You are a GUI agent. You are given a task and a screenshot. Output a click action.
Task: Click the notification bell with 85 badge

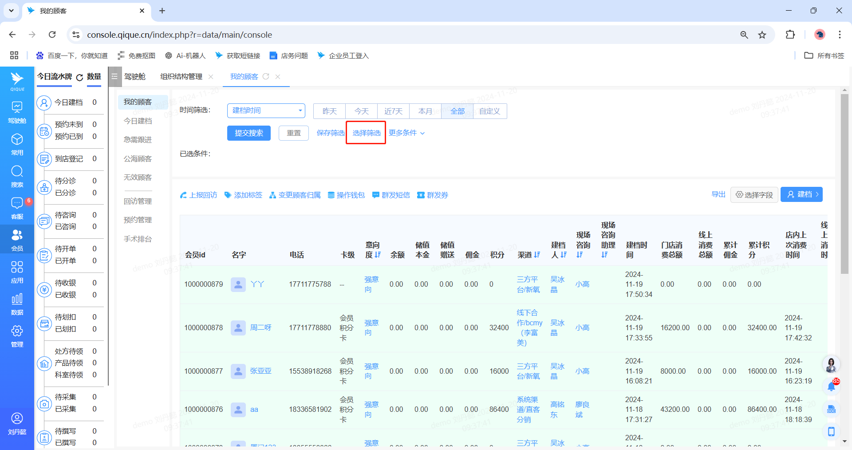pos(831,387)
